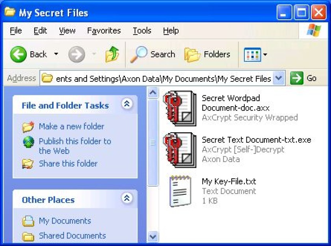Image resolution: width=331 pixels, height=246 pixels.
Task: Click Make a new folder link
Action: (x=72, y=126)
